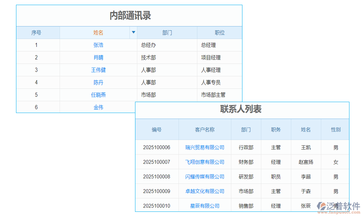View details of 王伟健
This screenshot has height=218, width=364.
(98, 70)
